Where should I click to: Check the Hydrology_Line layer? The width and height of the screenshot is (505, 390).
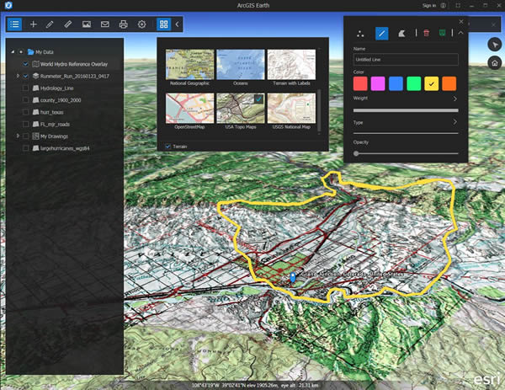point(26,88)
